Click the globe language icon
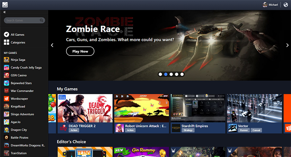291x157 pixels. (286, 5)
